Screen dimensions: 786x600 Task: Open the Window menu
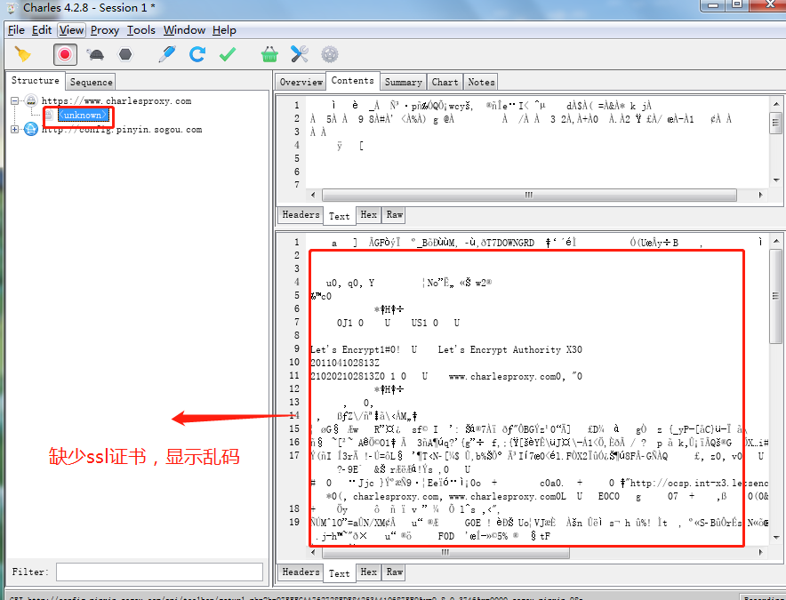pyautogui.click(x=184, y=30)
